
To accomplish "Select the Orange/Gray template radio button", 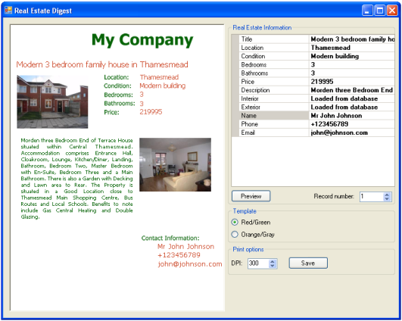I will point(235,235).
